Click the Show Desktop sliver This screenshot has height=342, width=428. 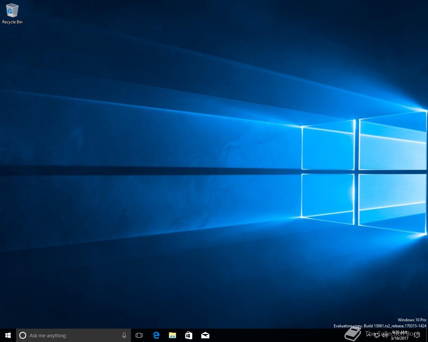point(427,335)
